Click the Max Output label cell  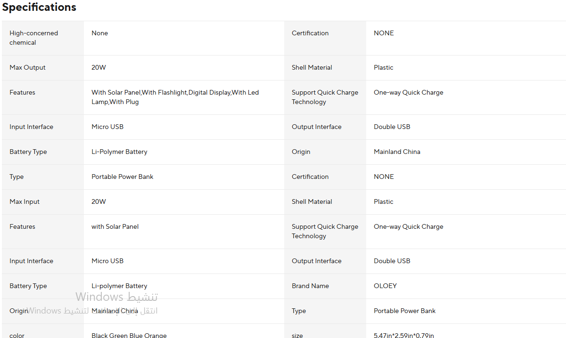pos(27,67)
